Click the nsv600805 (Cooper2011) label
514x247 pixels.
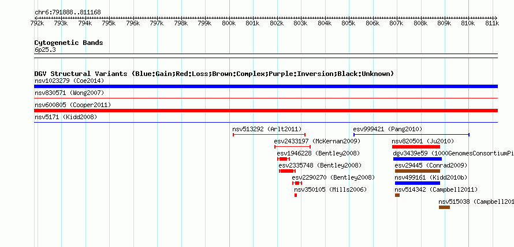[x=73, y=105]
